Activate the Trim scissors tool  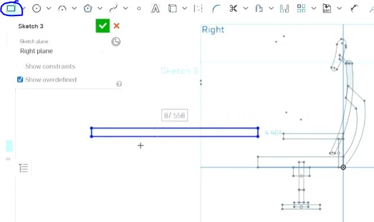(x=233, y=8)
